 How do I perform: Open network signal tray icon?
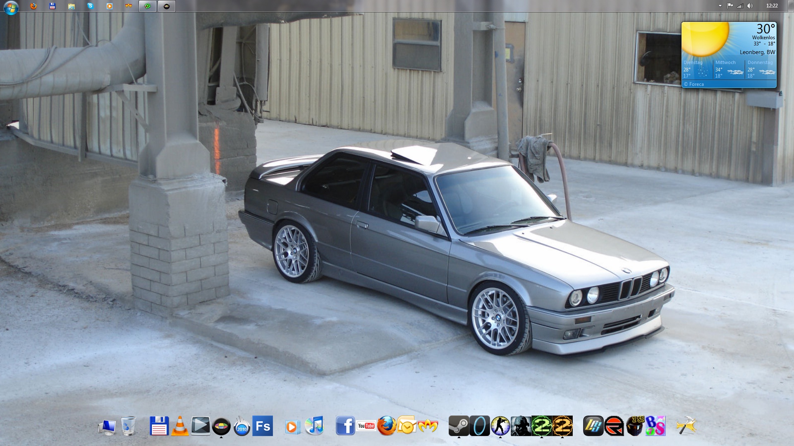(740, 6)
